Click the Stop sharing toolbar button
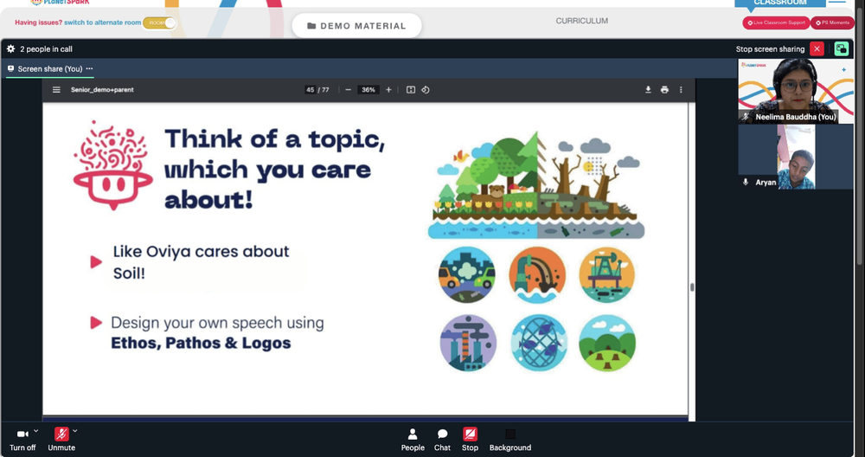Screen dimensions: 865x457 click(470, 440)
